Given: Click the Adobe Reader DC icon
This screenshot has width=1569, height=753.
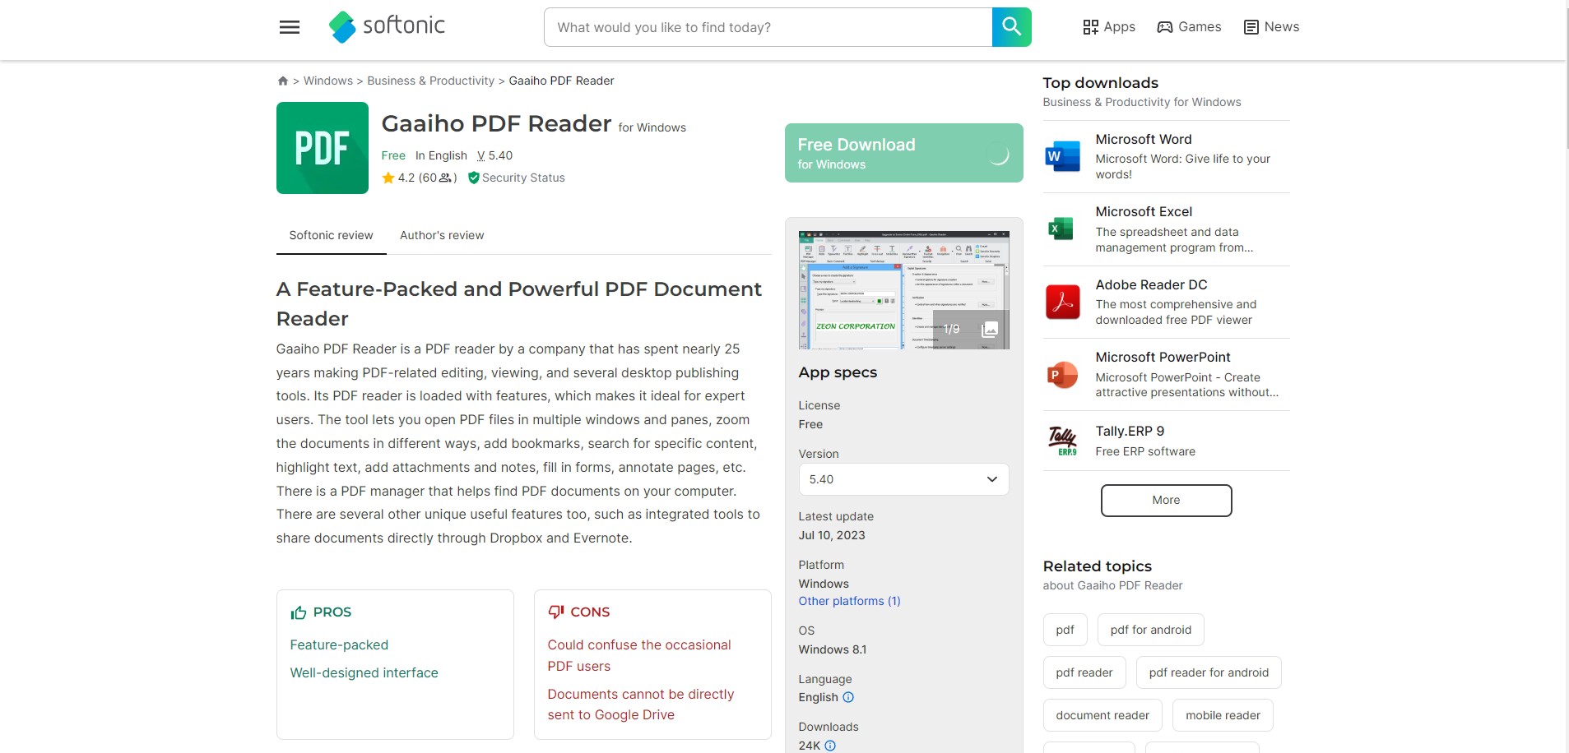Looking at the screenshot, I should (x=1062, y=302).
